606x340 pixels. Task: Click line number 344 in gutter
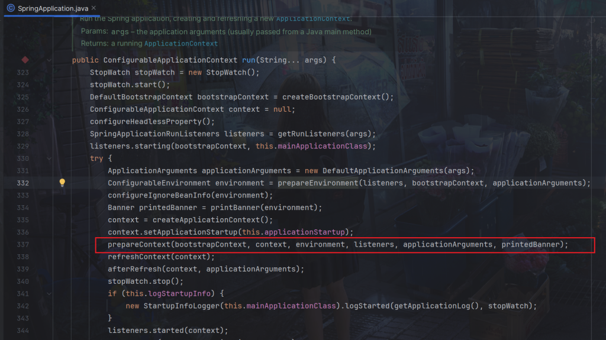[x=22, y=331]
